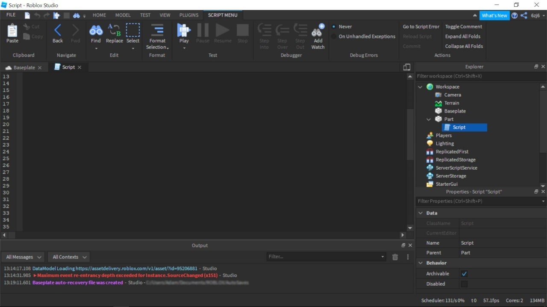Open the Play dropdown arrow
The image size is (547, 307).
[x=184, y=48]
